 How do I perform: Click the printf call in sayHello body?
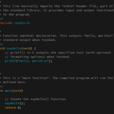pos(10,61)
